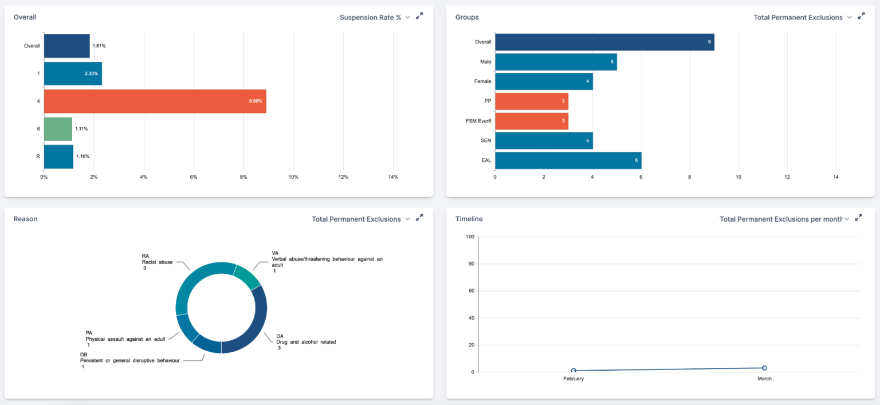Open the Total Permanent Exclusions per month dropdown
Image resolution: width=880 pixels, height=405 pixels.
847,219
